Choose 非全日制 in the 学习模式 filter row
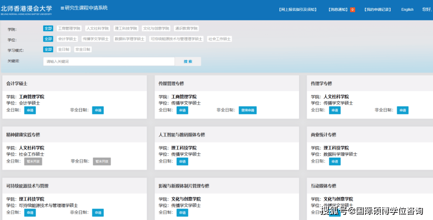433x220 pixels. click(x=83, y=49)
